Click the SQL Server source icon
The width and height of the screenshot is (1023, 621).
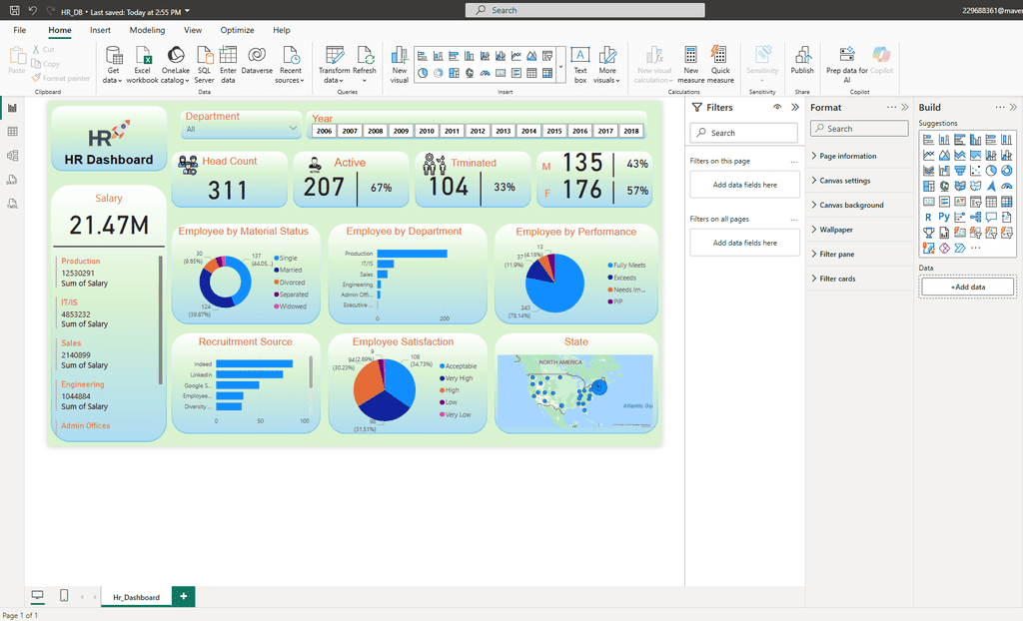204,63
